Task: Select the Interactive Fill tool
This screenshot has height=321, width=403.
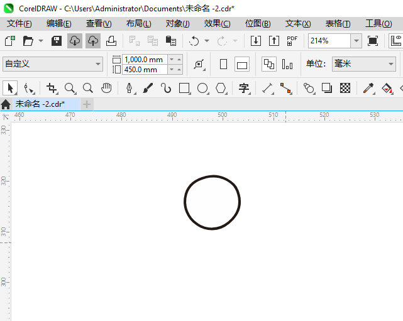Action: click(x=387, y=88)
